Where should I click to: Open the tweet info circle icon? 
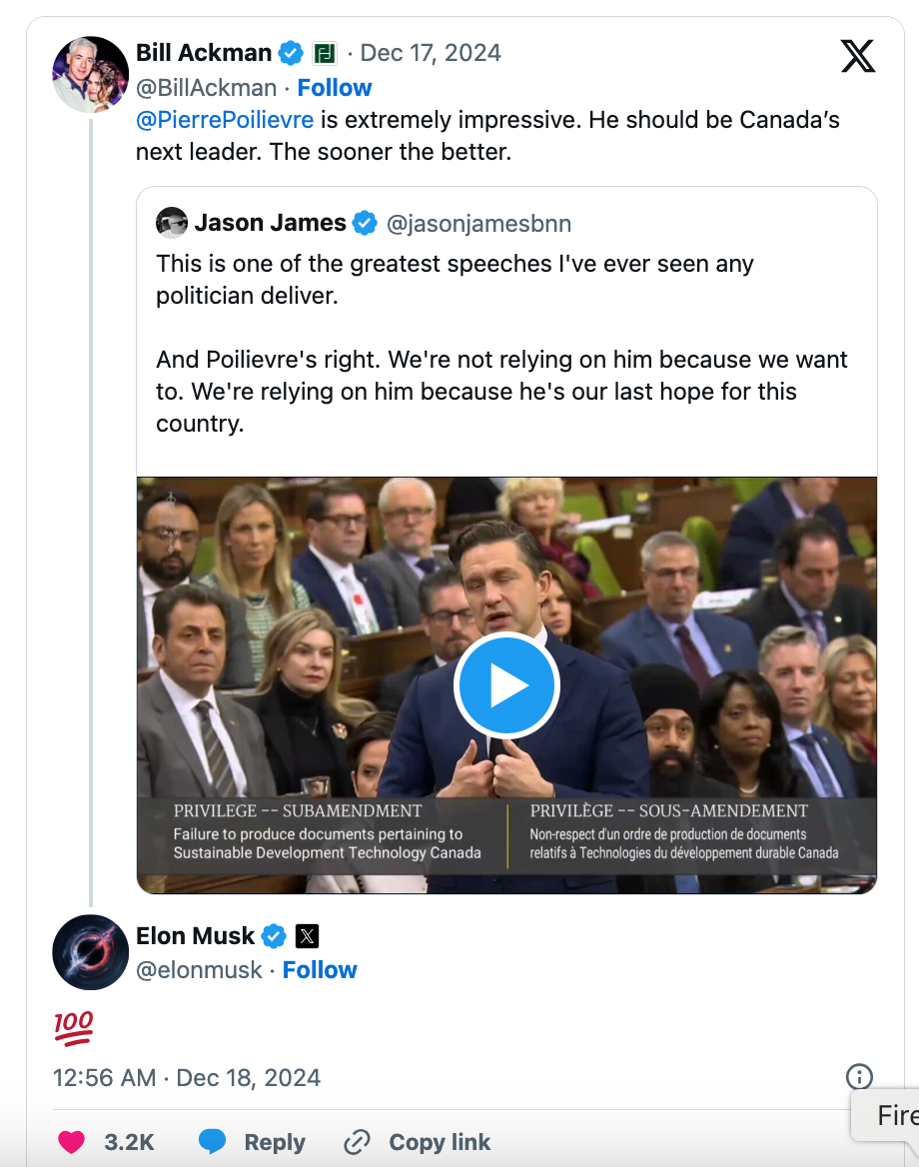[x=859, y=1076]
